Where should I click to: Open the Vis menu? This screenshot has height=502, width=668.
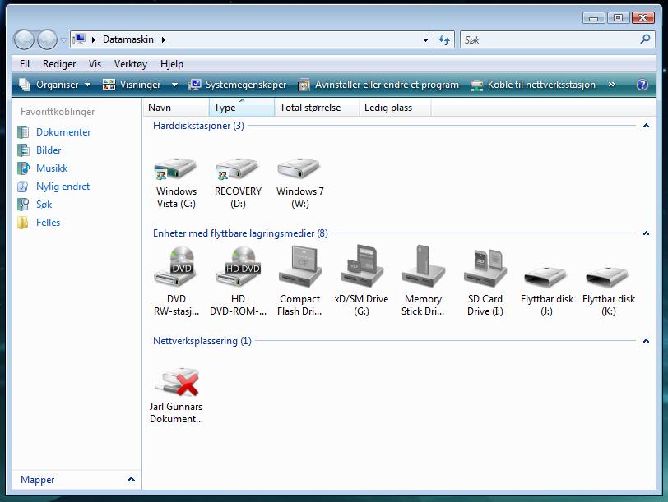tap(95, 64)
